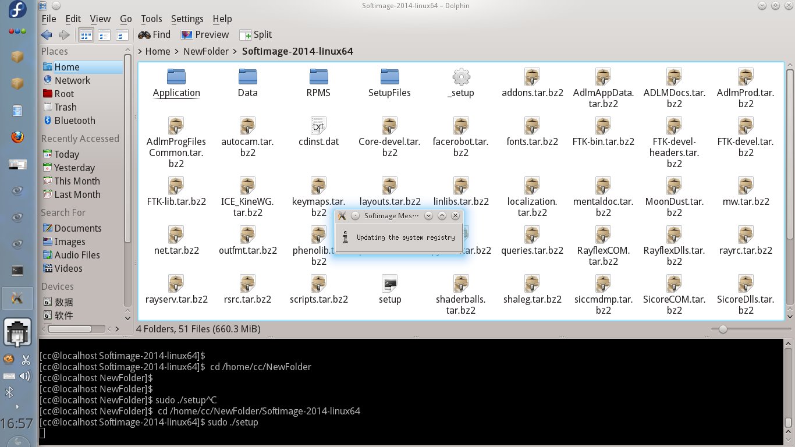Screen dimensions: 795x447
Task: Toggle the Preview option in the toolbar
Action: pos(205,35)
